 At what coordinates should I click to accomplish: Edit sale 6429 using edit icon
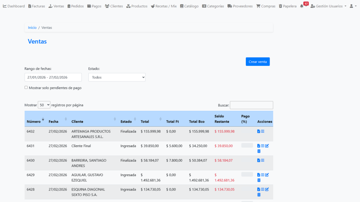[x=267, y=175]
